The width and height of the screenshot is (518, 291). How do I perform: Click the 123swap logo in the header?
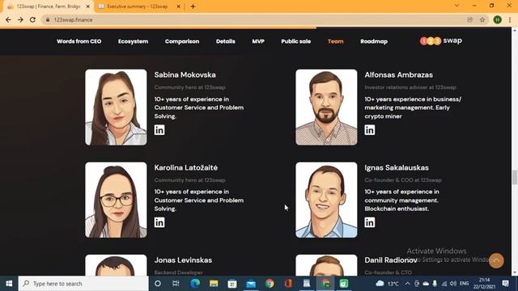coord(440,41)
